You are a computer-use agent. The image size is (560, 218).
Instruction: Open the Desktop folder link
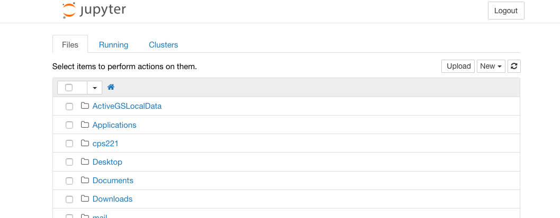107,162
